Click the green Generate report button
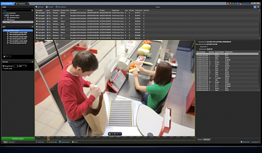The height and width of the screenshot is (153, 262). pyautogui.click(x=17, y=138)
